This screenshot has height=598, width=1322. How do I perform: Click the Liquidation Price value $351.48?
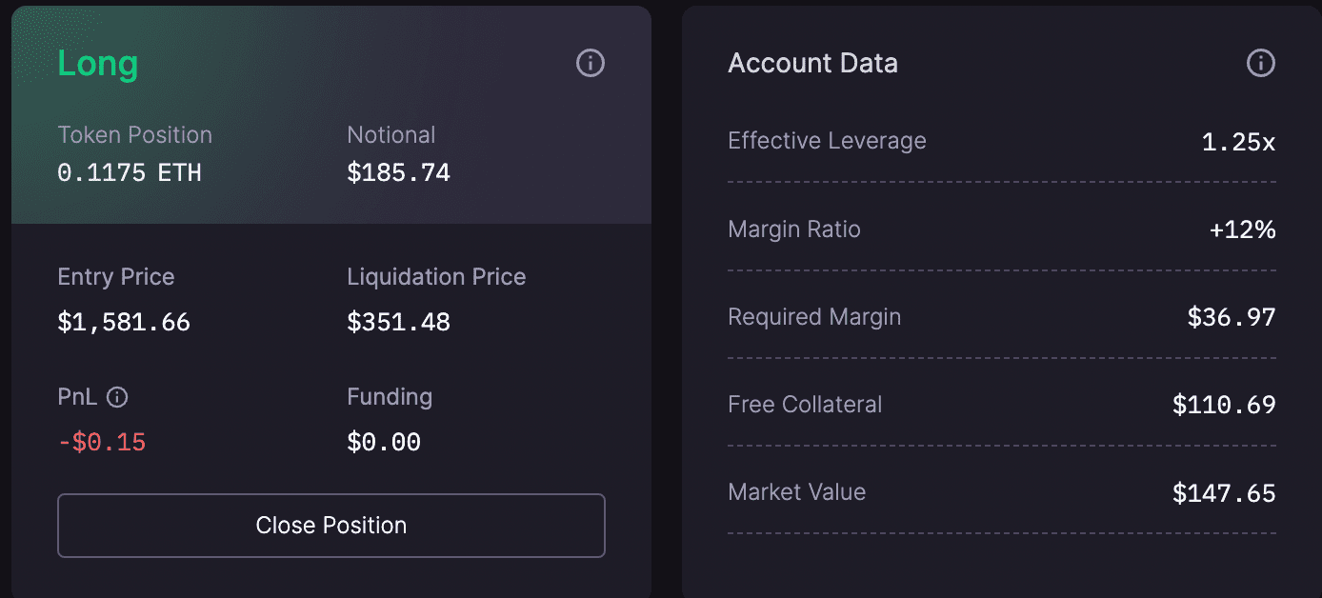point(398,323)
